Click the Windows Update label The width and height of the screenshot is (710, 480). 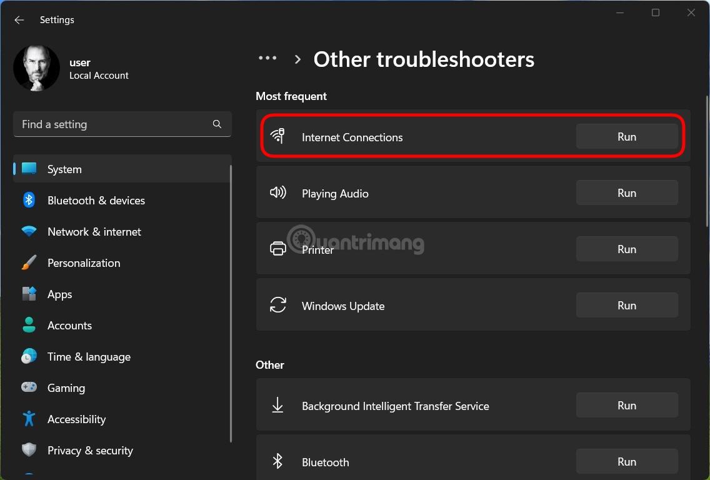(x=342, y=306)
